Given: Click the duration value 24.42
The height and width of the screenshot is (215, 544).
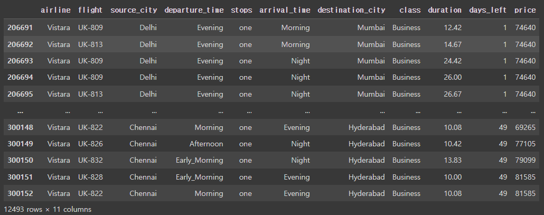Looking at the screenshot, I should [x=453, y=61].
